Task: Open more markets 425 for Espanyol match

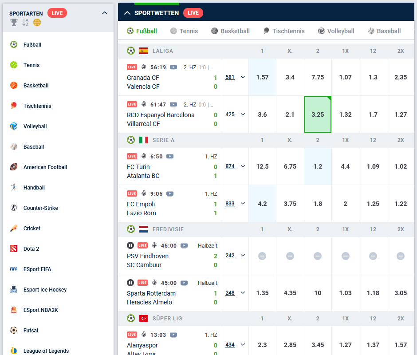Action: (x=230, y=114)
